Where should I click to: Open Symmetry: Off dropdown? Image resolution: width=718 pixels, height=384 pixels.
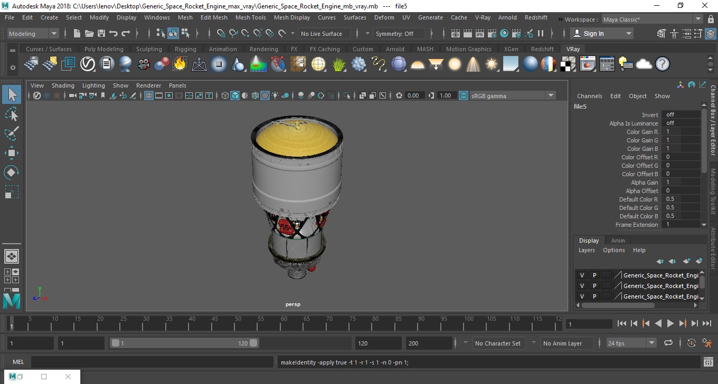point(400,33)
